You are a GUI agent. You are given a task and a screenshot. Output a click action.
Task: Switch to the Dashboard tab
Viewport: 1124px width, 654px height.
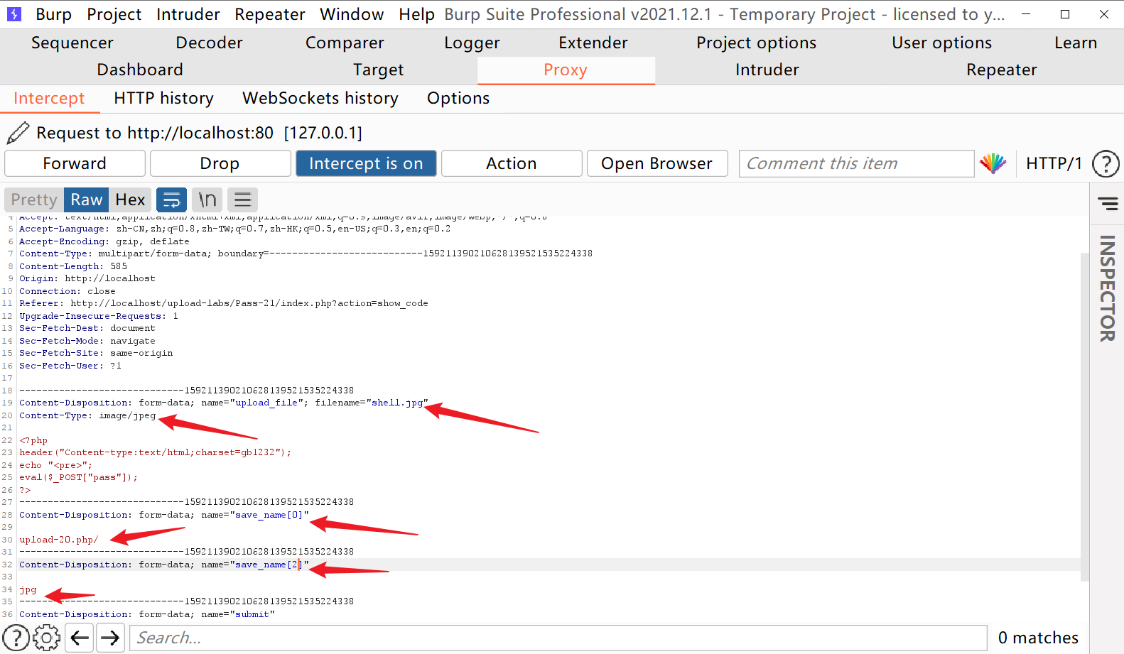tap(140, 70)
